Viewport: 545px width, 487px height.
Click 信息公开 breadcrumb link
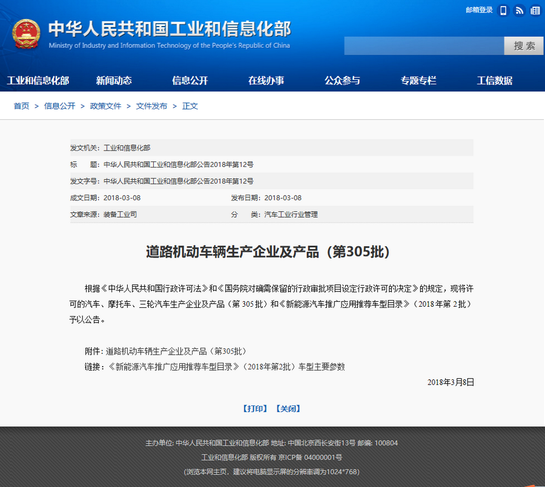coord(60,106)
